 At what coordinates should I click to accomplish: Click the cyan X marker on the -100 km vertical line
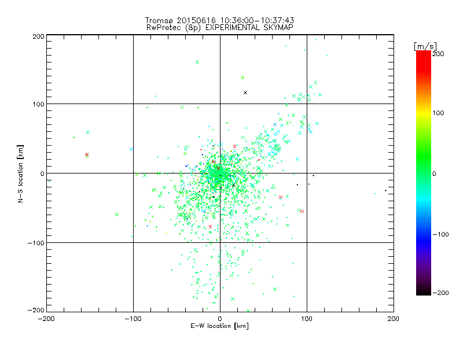(131, 149)
